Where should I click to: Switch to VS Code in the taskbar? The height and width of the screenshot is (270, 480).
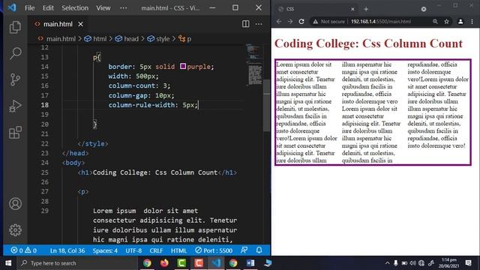216,263
